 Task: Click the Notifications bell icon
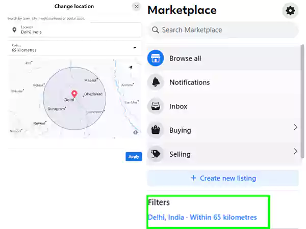[x=156, y=82]
